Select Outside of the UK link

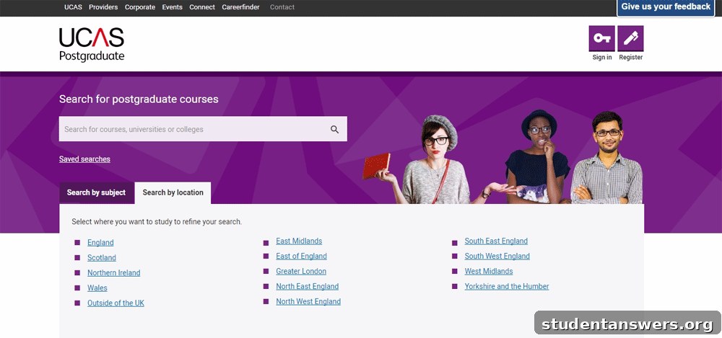(x=116, y=303)
